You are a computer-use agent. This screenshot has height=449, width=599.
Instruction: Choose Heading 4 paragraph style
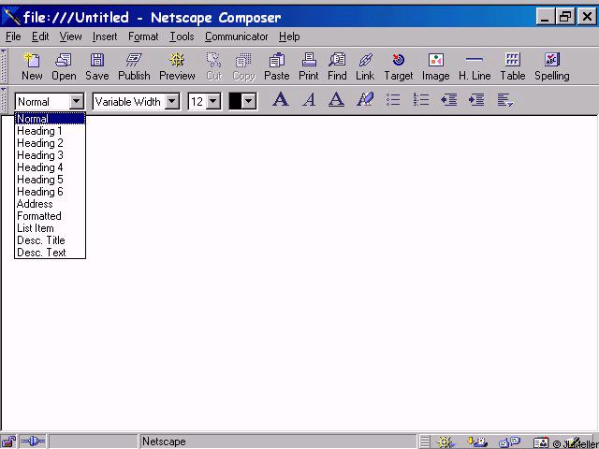tap(50, 167)
